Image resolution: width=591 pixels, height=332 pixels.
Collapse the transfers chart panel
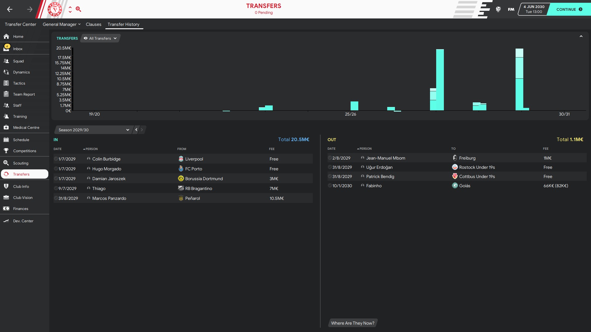pos(581,36)
